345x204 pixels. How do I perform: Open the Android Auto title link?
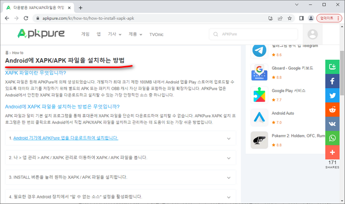283,113
